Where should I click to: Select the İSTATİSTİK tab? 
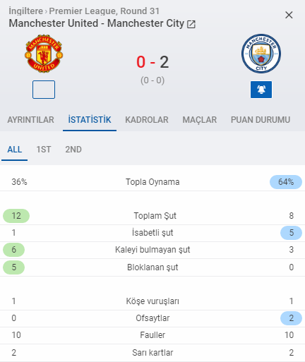(90, 120)
